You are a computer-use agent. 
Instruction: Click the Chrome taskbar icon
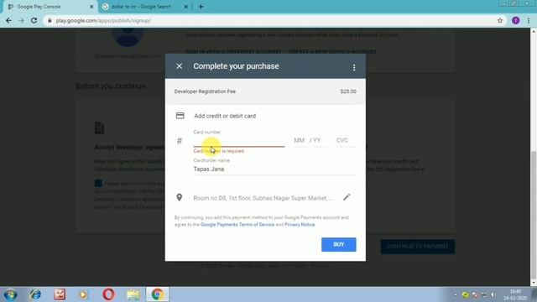click(x=158, y=294)
